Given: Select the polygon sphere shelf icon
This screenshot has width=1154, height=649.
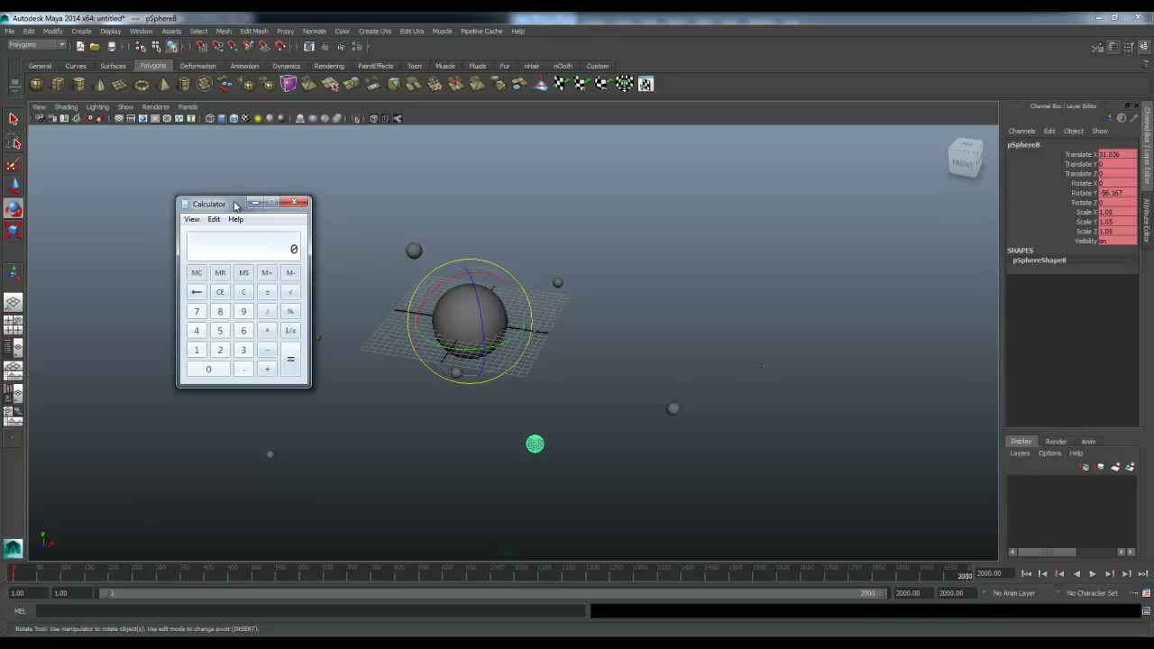Looking at the screenshot, I should 36,84.
